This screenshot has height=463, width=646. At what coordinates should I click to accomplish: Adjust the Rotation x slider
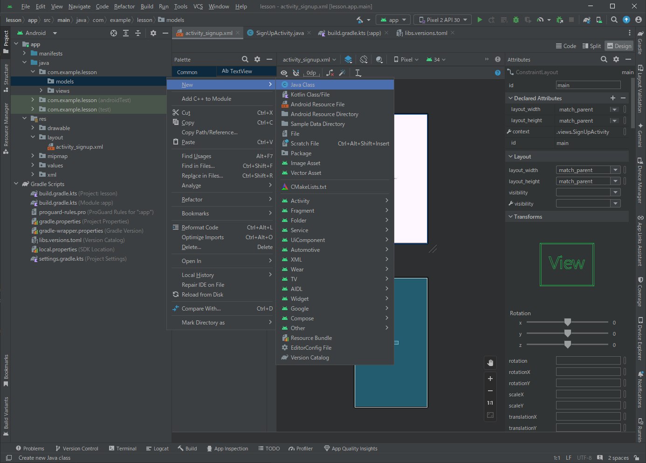(567, 322)
